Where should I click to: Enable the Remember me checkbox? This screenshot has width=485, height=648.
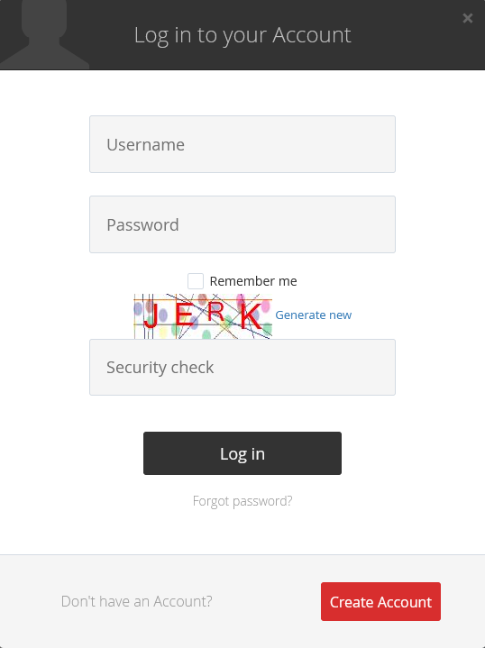pyautogui.click(x=196, y=281)
